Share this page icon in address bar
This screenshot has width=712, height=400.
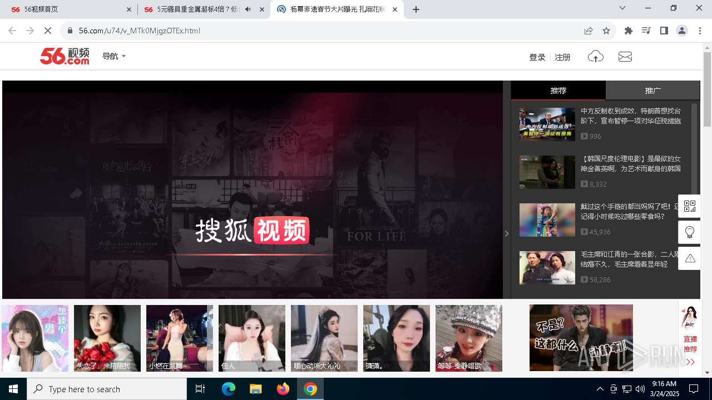(x=589, y=31)
